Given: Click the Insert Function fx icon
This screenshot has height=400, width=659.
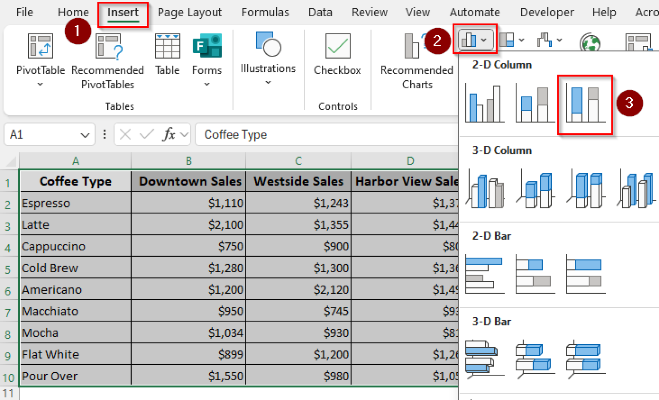Looking at the screenshot, I should click(169, 135).
